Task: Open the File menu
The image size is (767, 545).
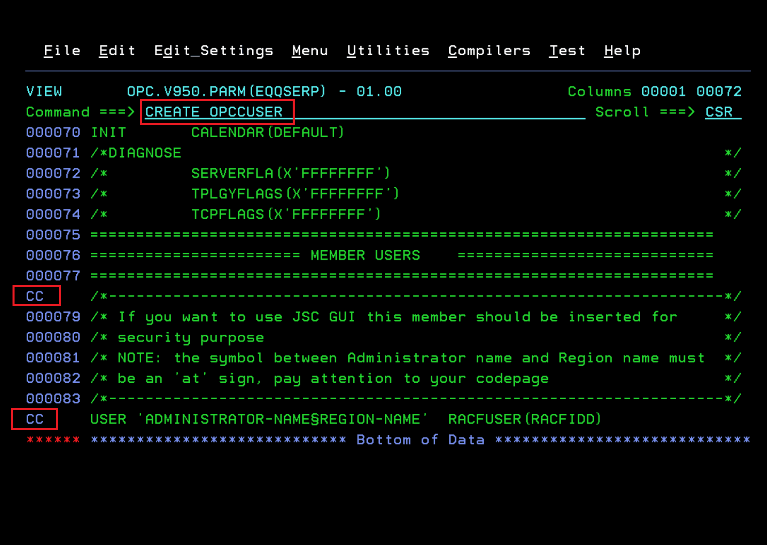Action: pyautogui.click(x=62, y=51)
